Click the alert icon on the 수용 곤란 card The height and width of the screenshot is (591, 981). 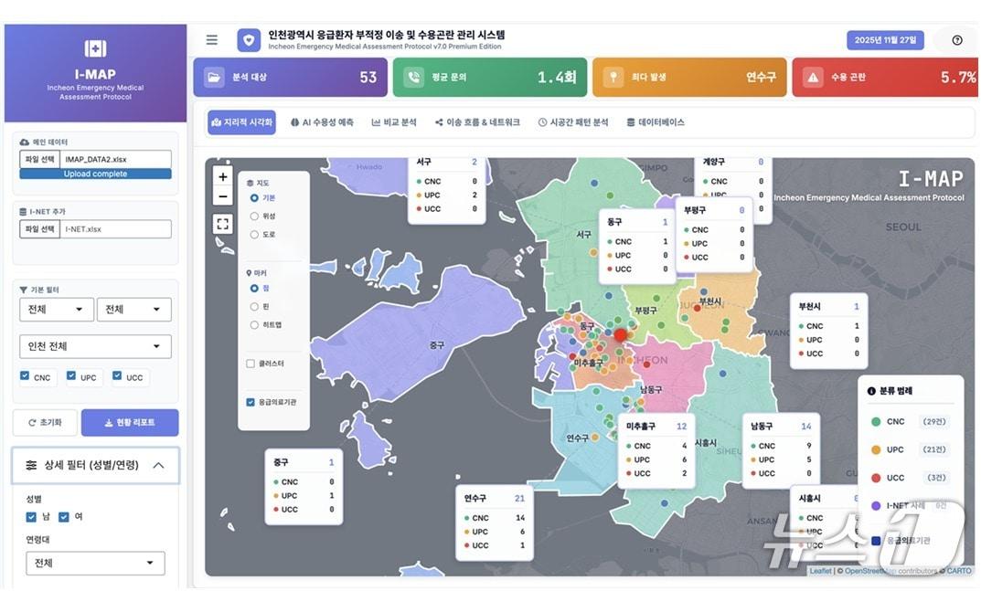coord(814,79)
